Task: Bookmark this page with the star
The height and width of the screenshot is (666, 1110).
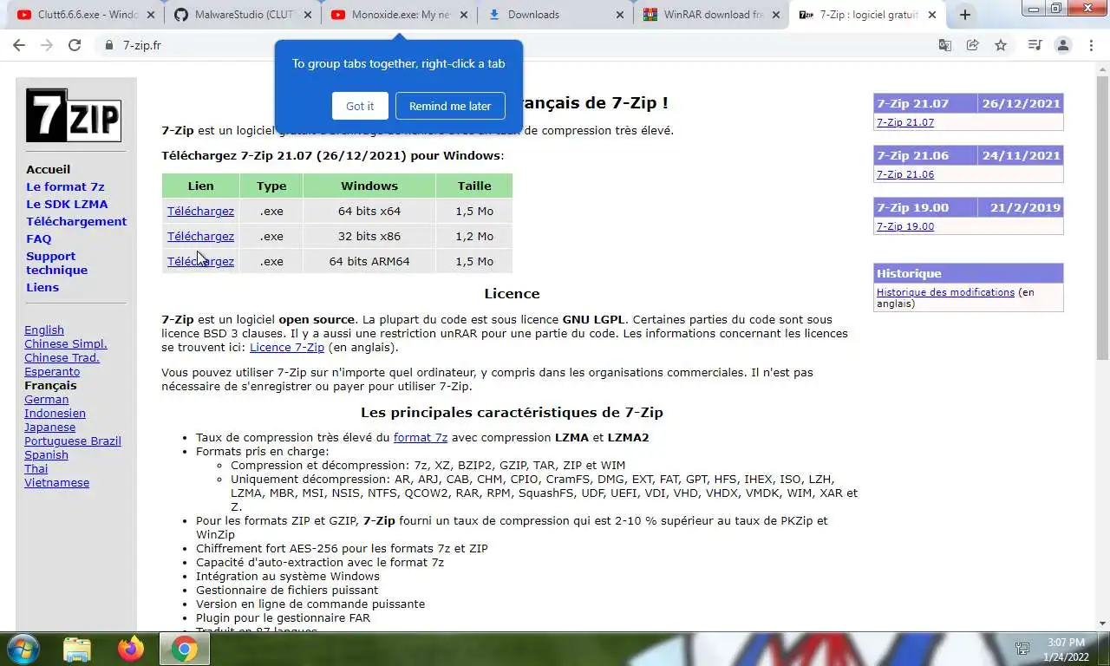Action: pos(1001,45)
